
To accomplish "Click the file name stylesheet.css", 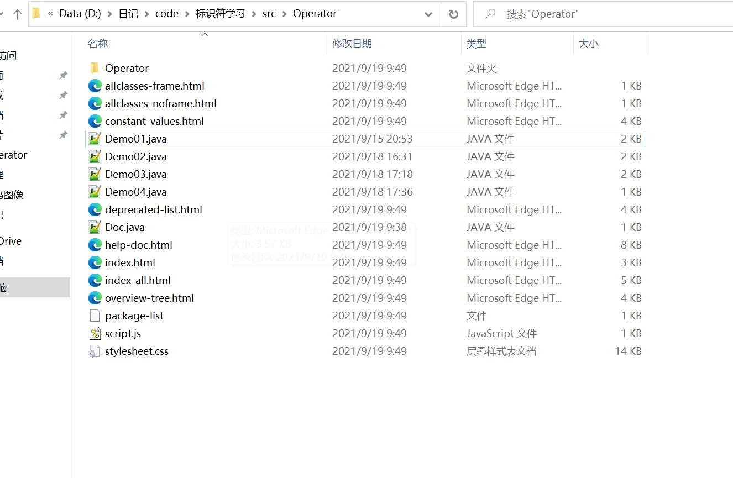I will pyautogui.click(x=137, y=351).
